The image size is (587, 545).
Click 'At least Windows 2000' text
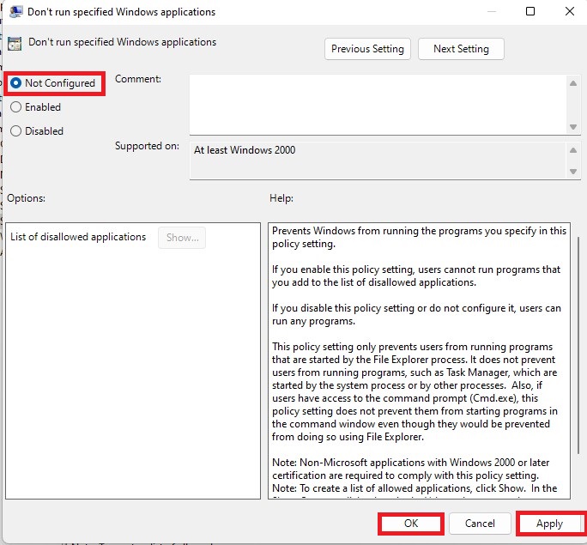245,150
